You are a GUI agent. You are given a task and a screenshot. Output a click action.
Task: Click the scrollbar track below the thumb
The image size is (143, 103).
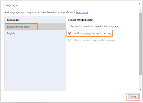tap(140, 81)
